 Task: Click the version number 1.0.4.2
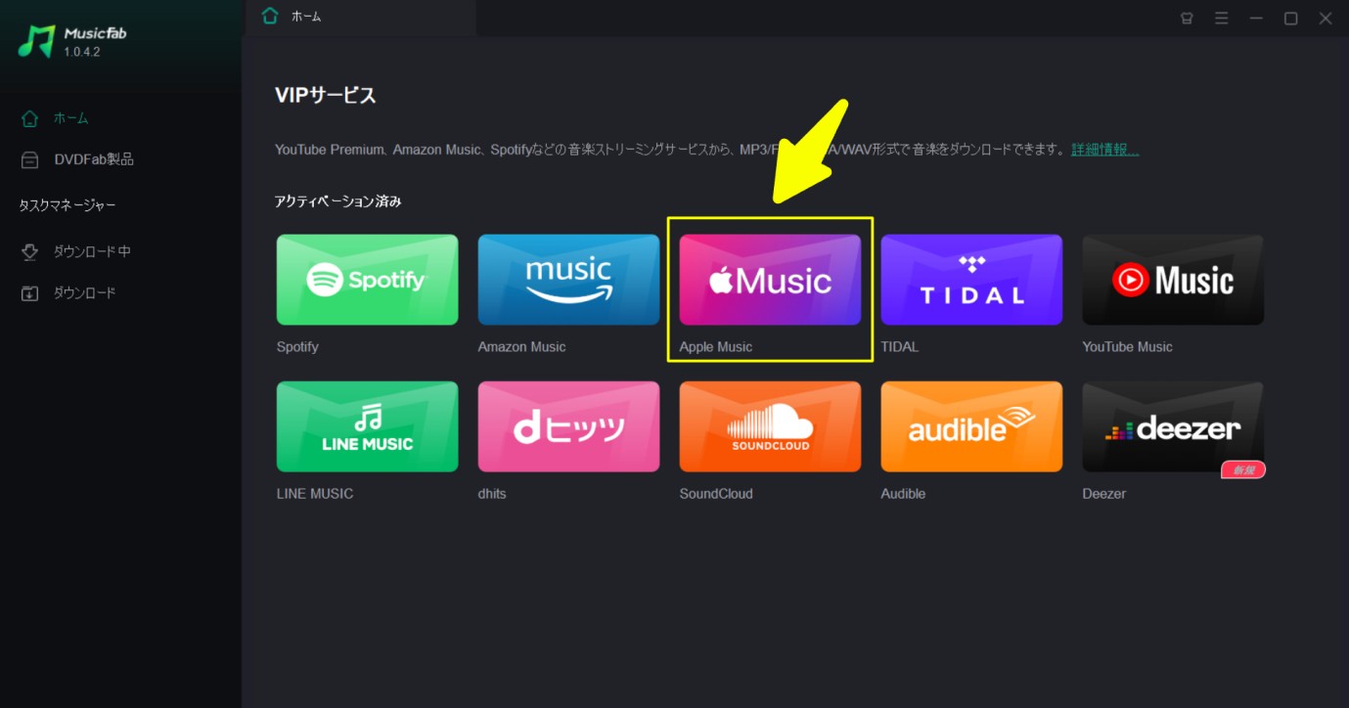[x=81, y=52]
